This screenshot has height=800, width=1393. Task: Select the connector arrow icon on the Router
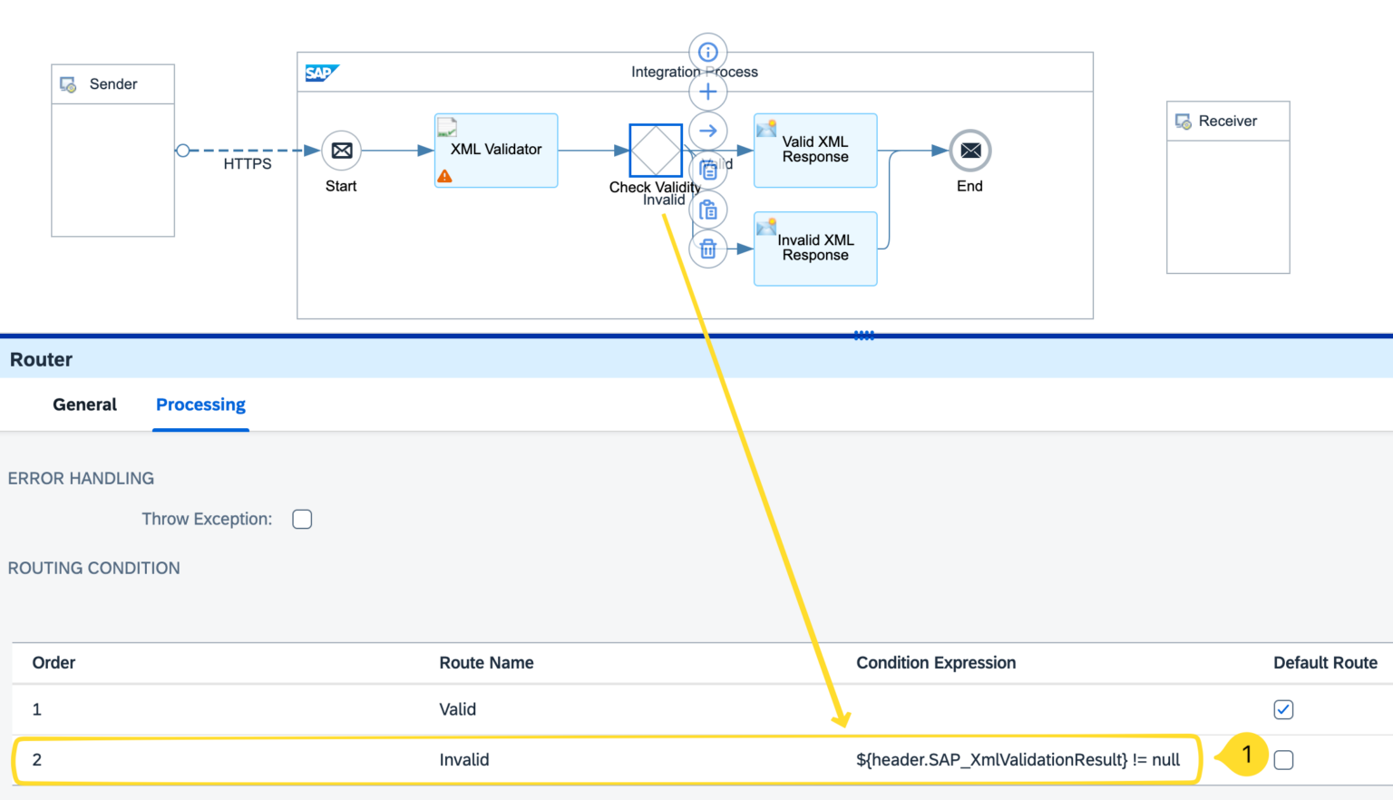[708, 131]
